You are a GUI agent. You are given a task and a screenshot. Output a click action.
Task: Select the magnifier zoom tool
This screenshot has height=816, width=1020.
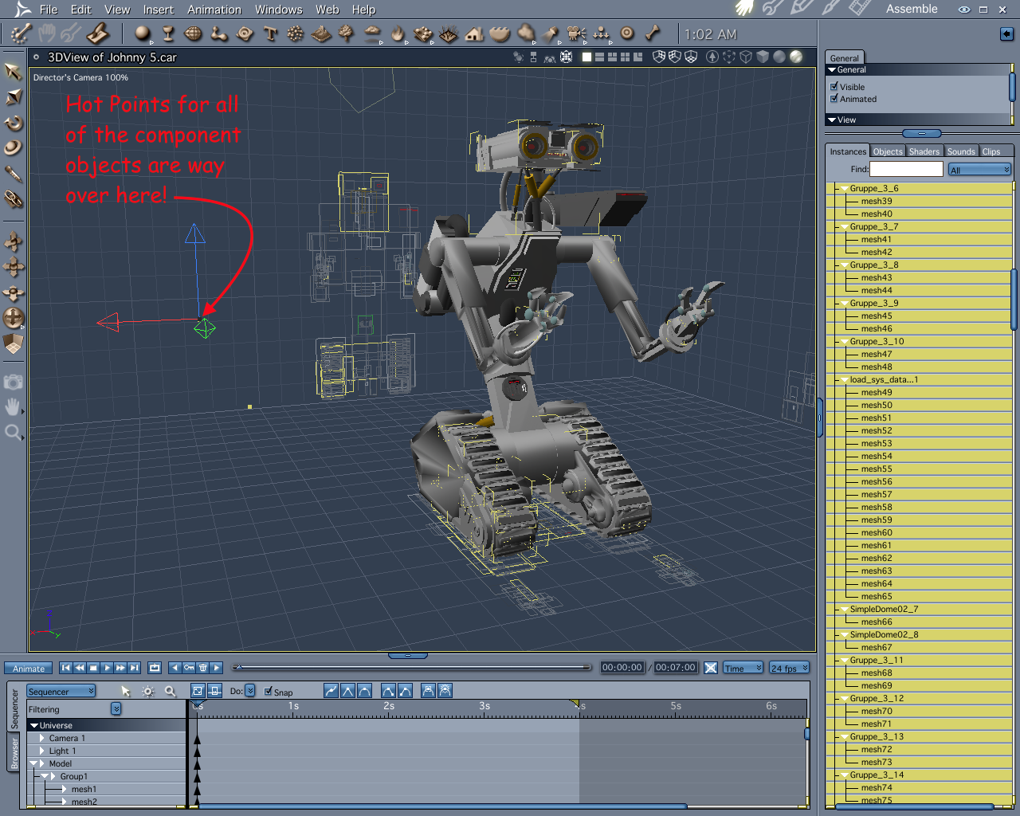[13, 433]
